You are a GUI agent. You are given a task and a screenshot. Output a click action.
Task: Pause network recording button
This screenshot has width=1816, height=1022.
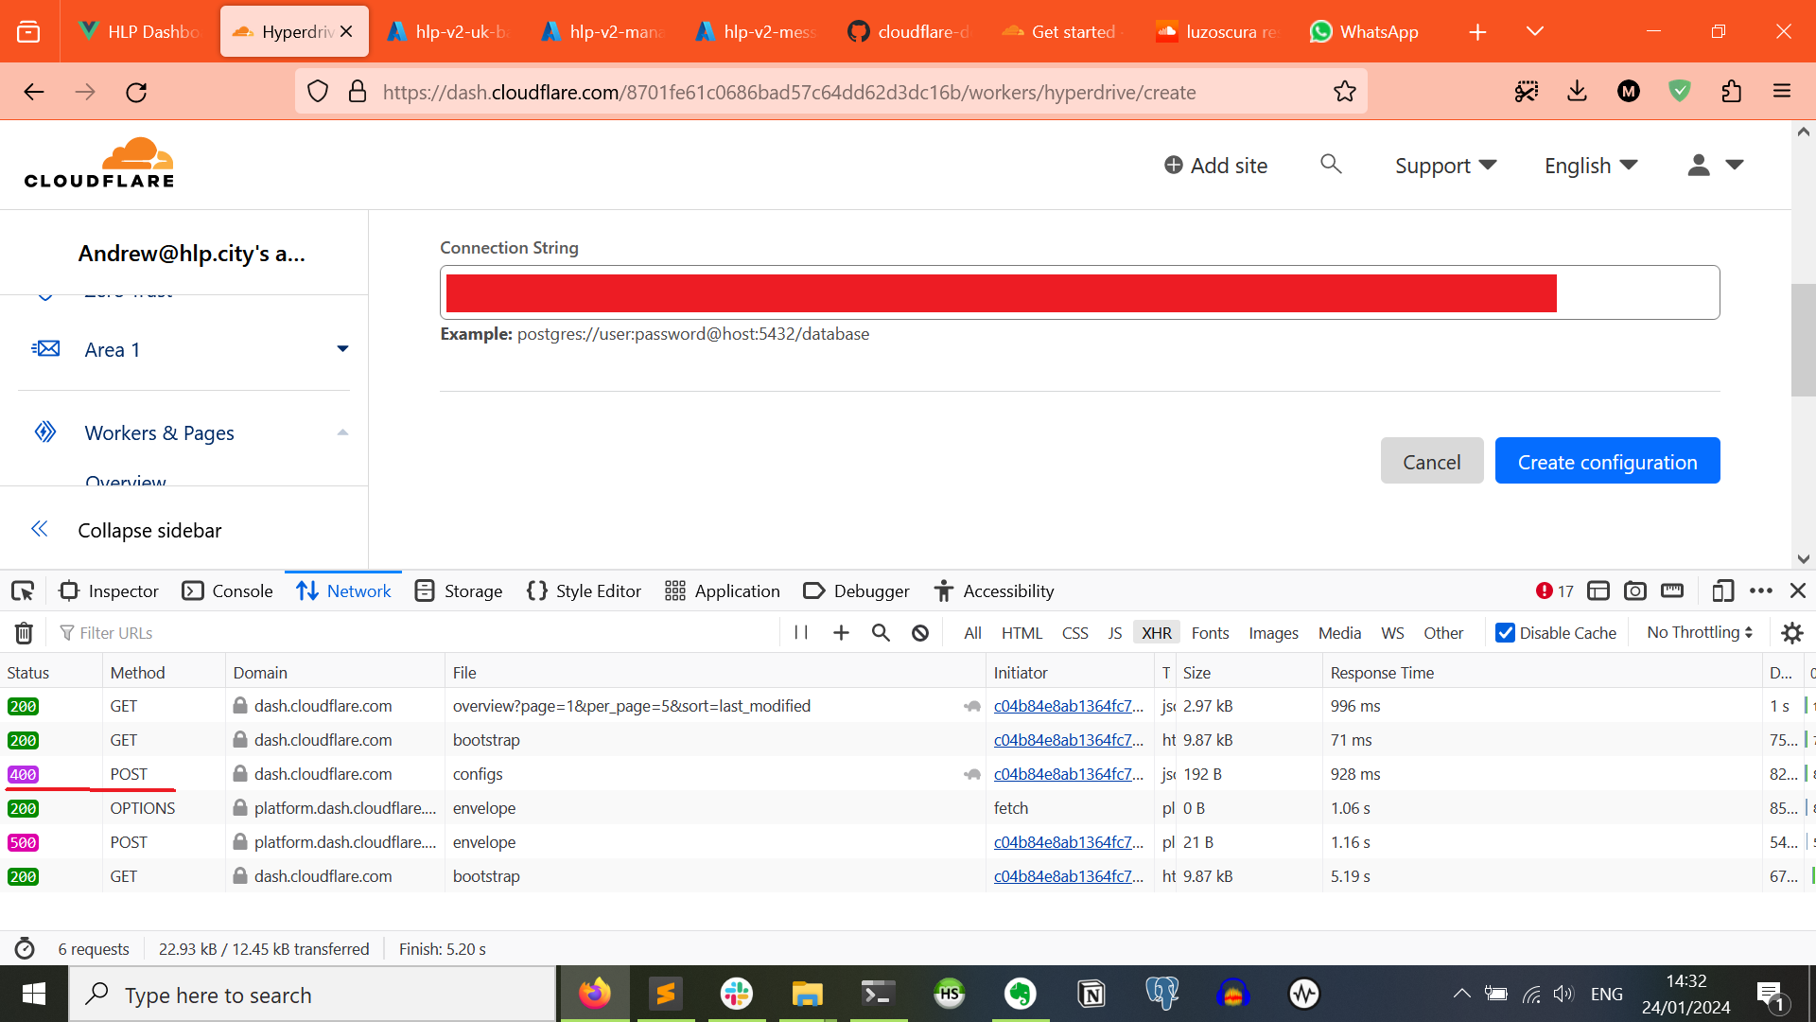coord(801,633)
